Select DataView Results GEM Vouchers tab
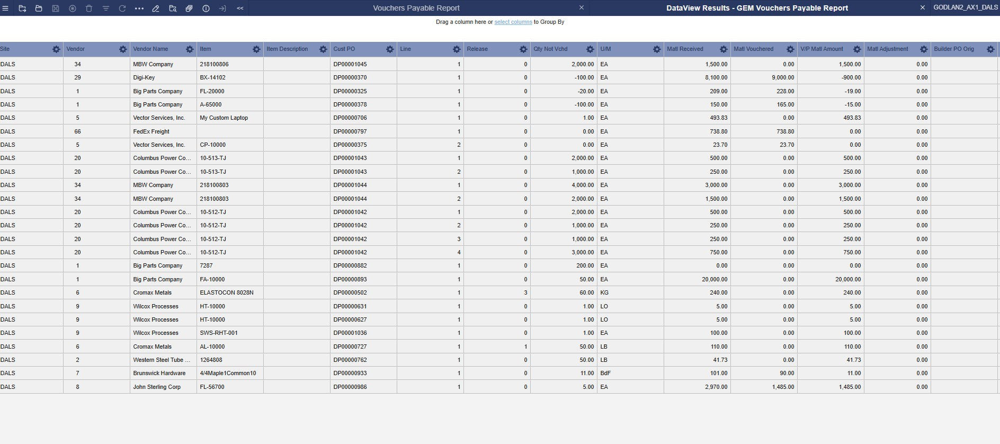1000x444 pixels. coord(756,8)
